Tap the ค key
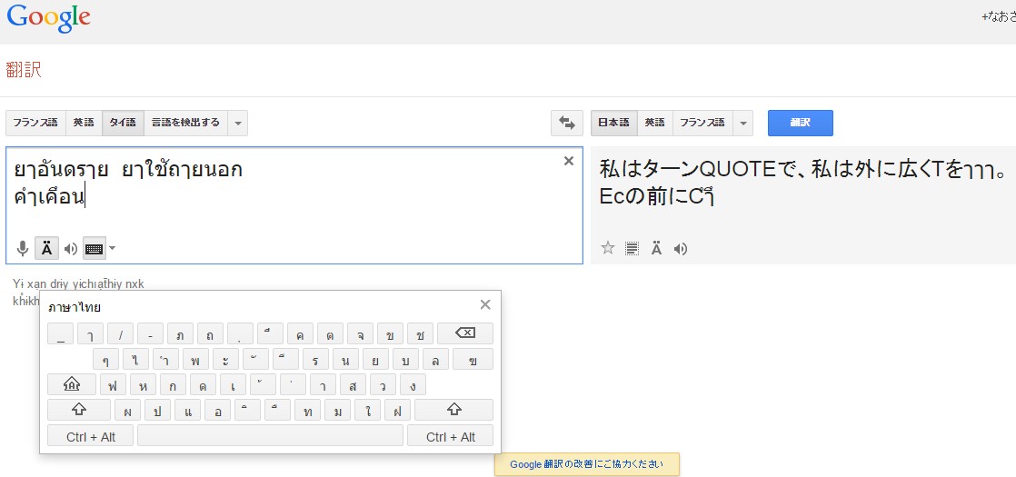1016x477 pixels. [300, 333]
